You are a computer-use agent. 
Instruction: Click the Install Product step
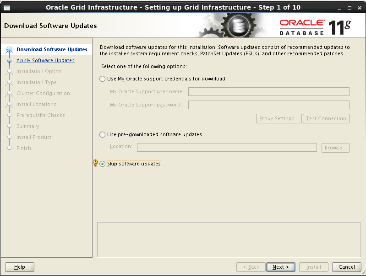34,137
